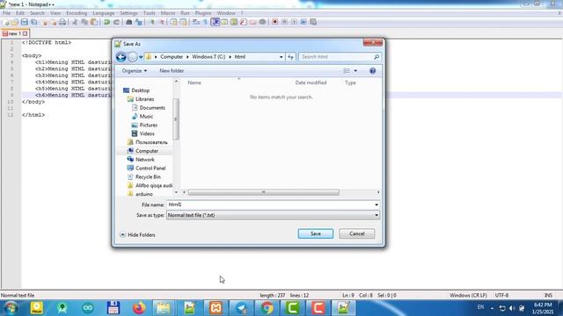
Task: Toggle INS mode in status bar
Action: pos(548,295)
